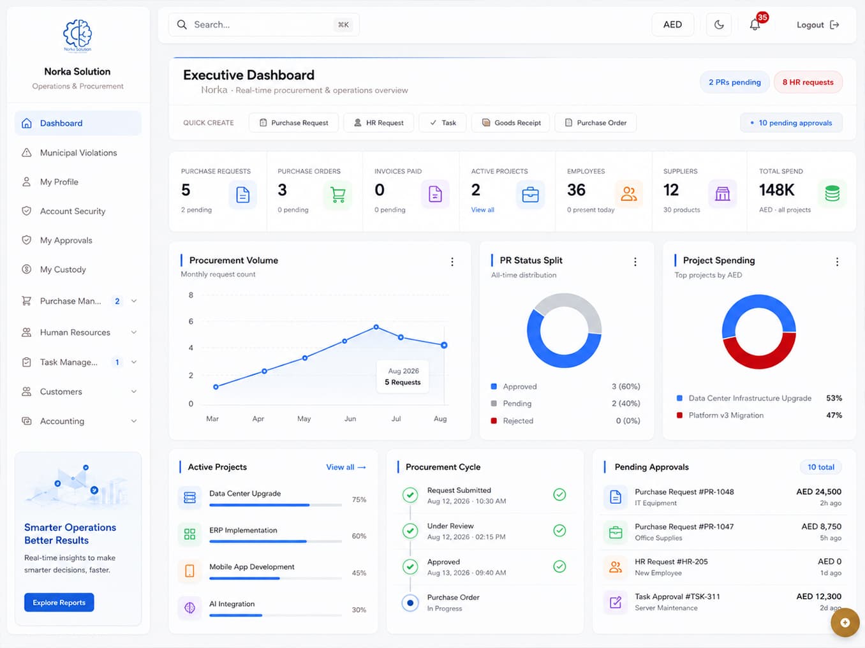865x648 pixels.
Task: Click the Search input field
Action: [264, 25]
